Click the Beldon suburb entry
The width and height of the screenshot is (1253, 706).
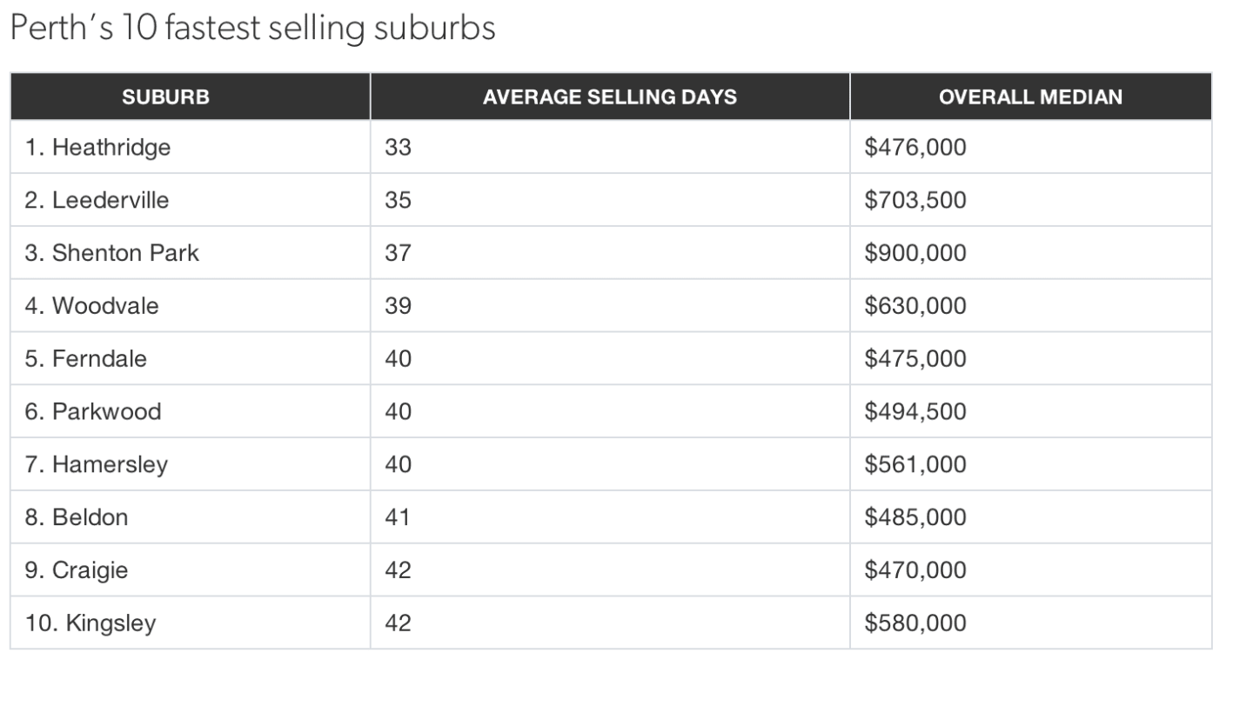[x=76, y=517]
